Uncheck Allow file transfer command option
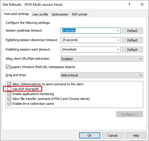Viewport: 149px width, 141px height. (9, 99)
